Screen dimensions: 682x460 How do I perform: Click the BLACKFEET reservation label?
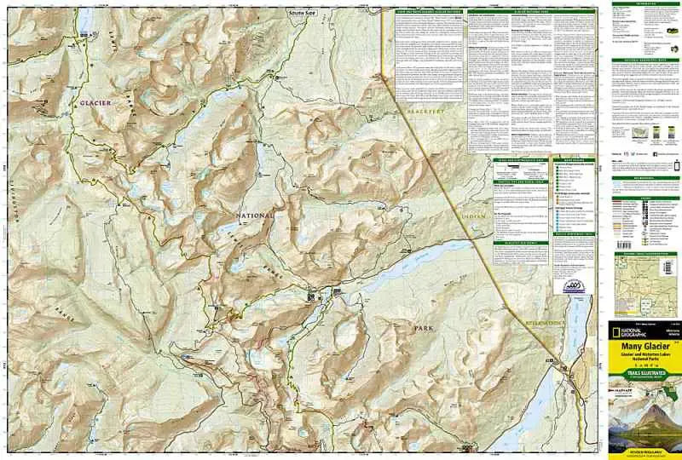425,112
